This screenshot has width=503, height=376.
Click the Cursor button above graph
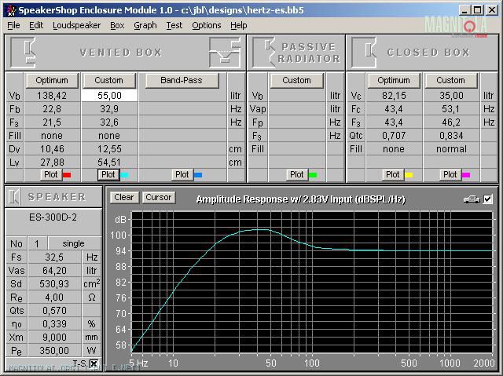[x=159, y=197]
